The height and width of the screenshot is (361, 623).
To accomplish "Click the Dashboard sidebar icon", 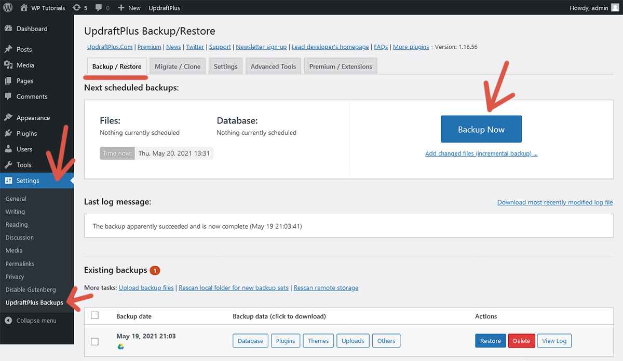I will [8, 29].
